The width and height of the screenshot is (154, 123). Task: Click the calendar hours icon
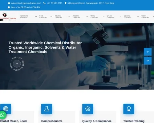[x=9, y=7]
